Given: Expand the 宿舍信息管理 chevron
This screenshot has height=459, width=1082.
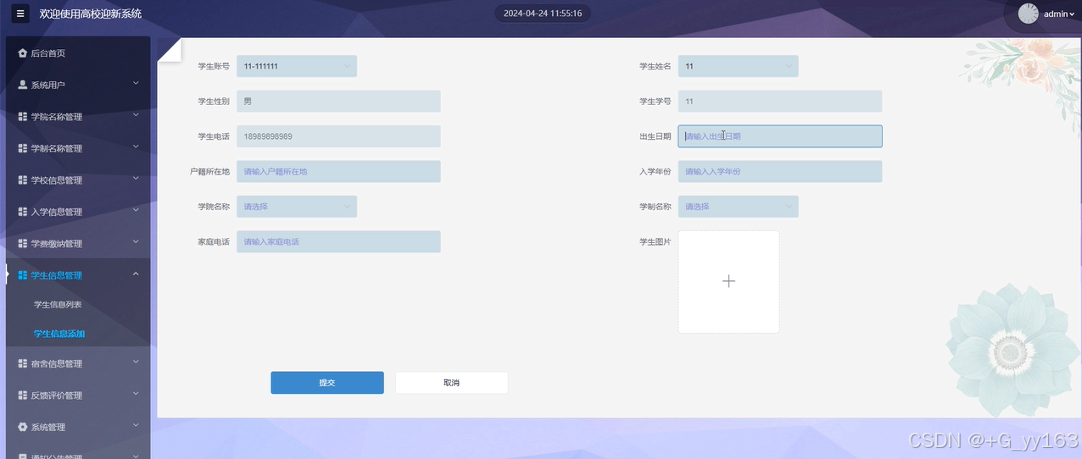Looking at the screenshot, I should (x=136, y=362).
